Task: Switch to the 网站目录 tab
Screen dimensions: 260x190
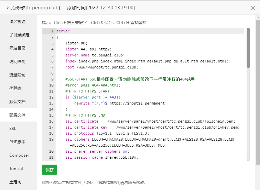Action: [x=17, y=48]
